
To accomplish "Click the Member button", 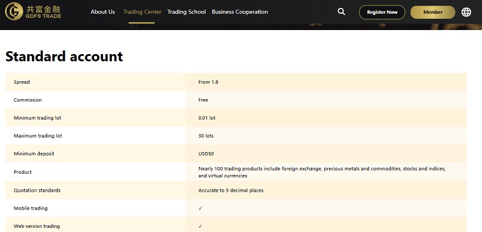I will click(x=433, y=12).
